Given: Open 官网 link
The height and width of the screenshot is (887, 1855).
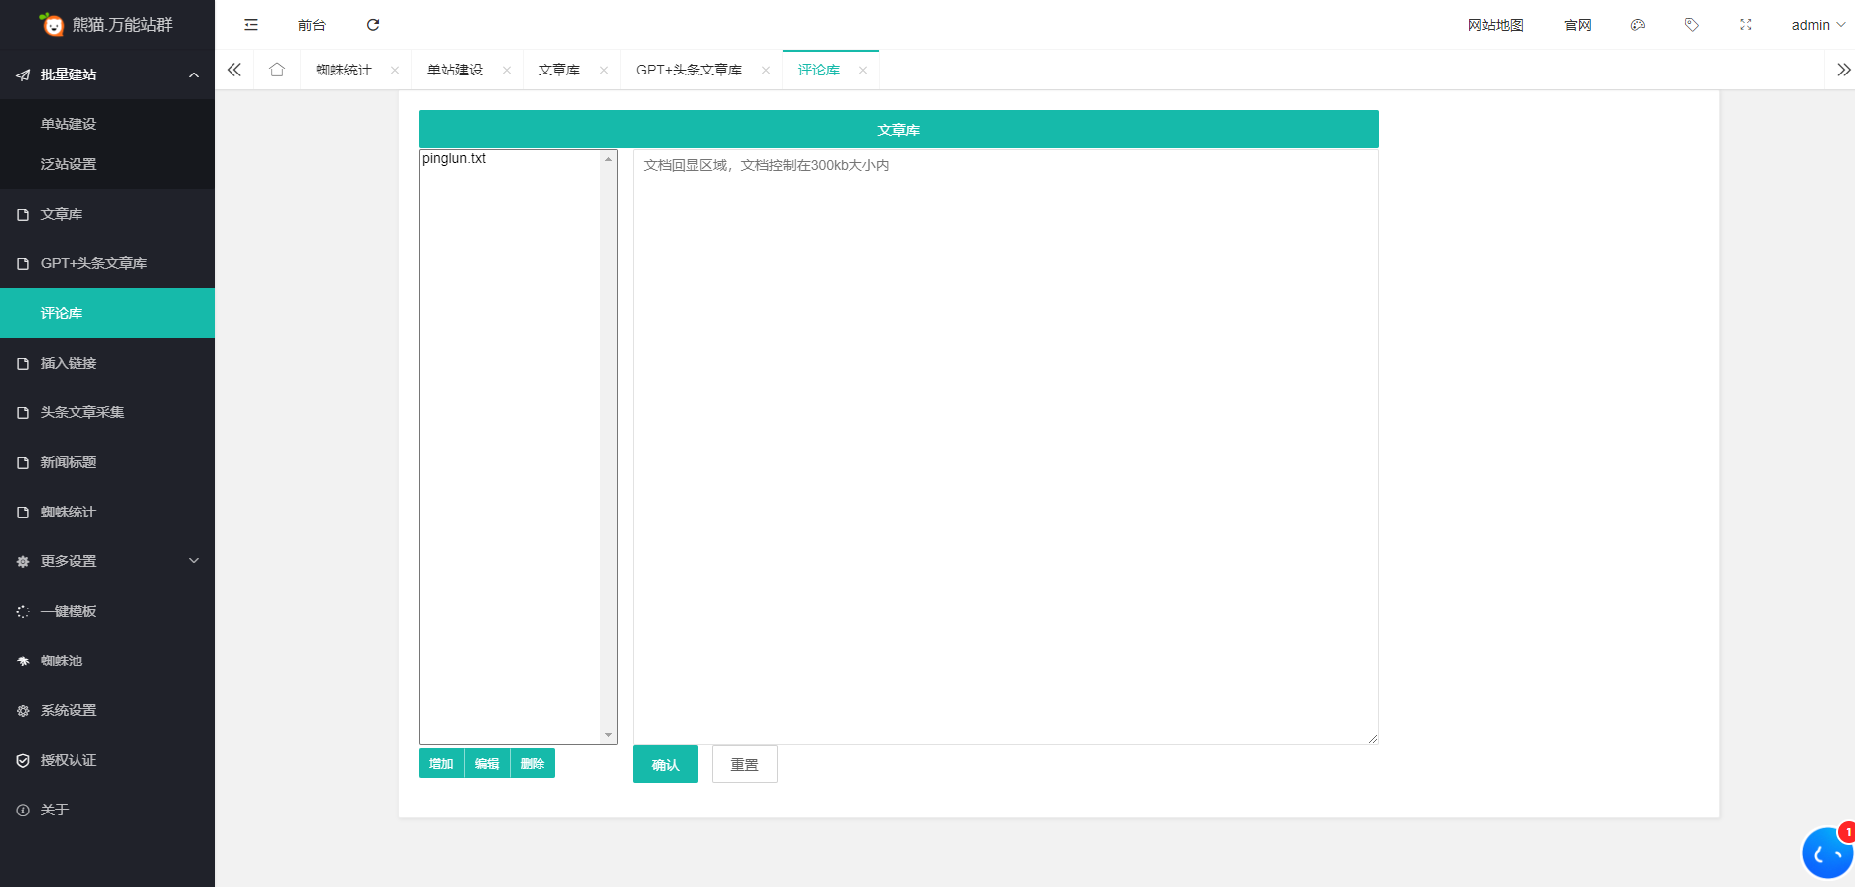Looking at the screenshot, I should [x=1578, y=25].
